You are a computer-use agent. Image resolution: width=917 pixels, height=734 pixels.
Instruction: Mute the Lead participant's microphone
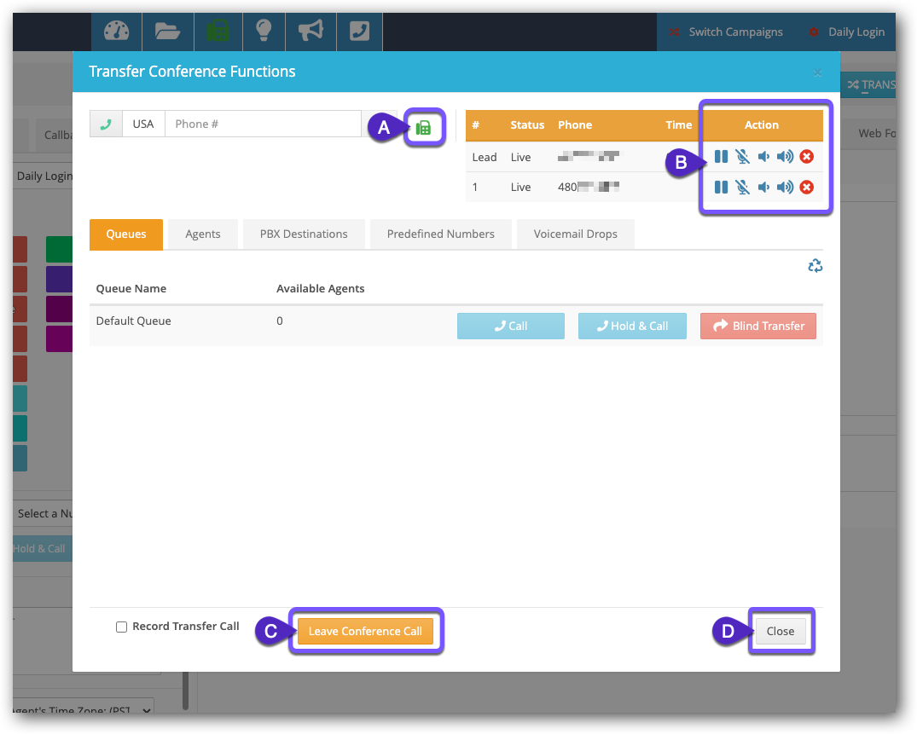click(x=742, y=157)
